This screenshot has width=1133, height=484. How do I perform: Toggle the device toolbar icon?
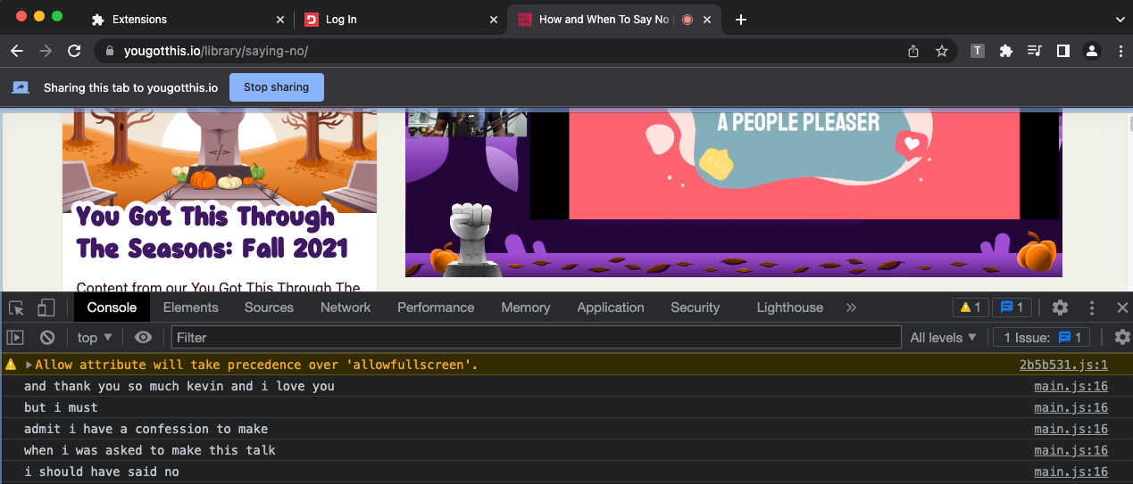click(x=46, y=308)
